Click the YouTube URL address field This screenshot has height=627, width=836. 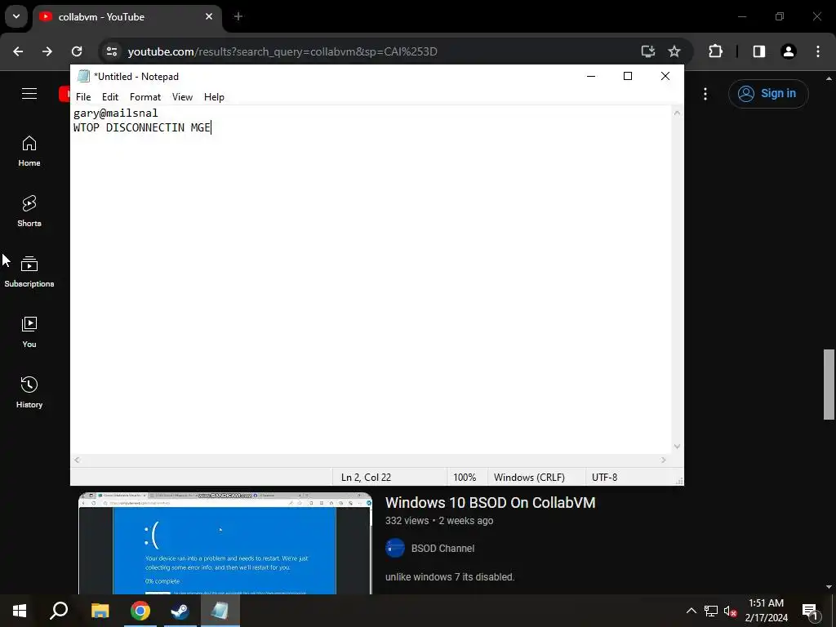282,51
